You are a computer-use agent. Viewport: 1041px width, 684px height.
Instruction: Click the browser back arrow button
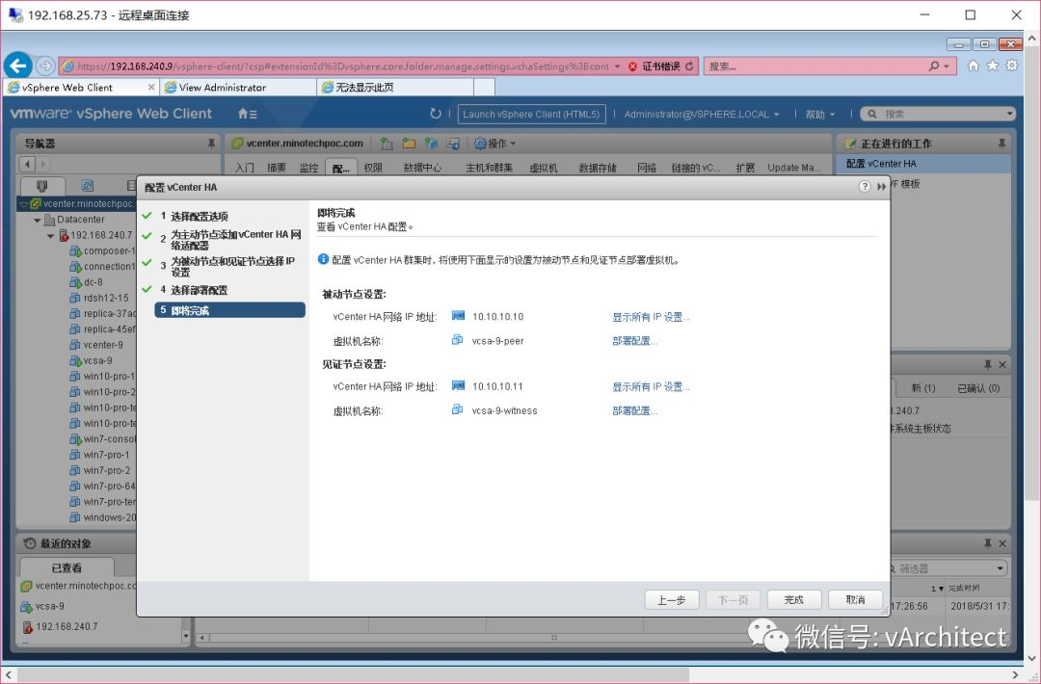[18, 66]
